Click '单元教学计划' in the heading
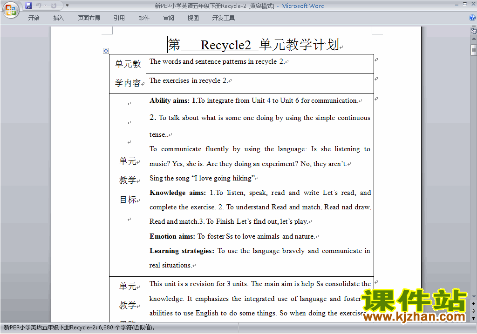 [300, 45]
